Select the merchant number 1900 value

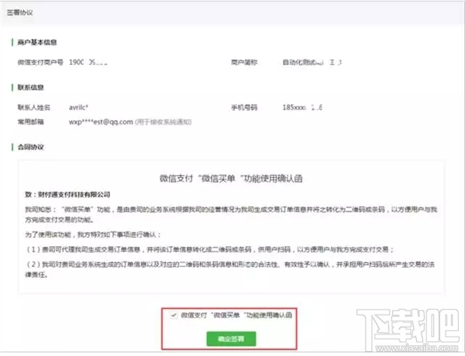coord(88,62)
